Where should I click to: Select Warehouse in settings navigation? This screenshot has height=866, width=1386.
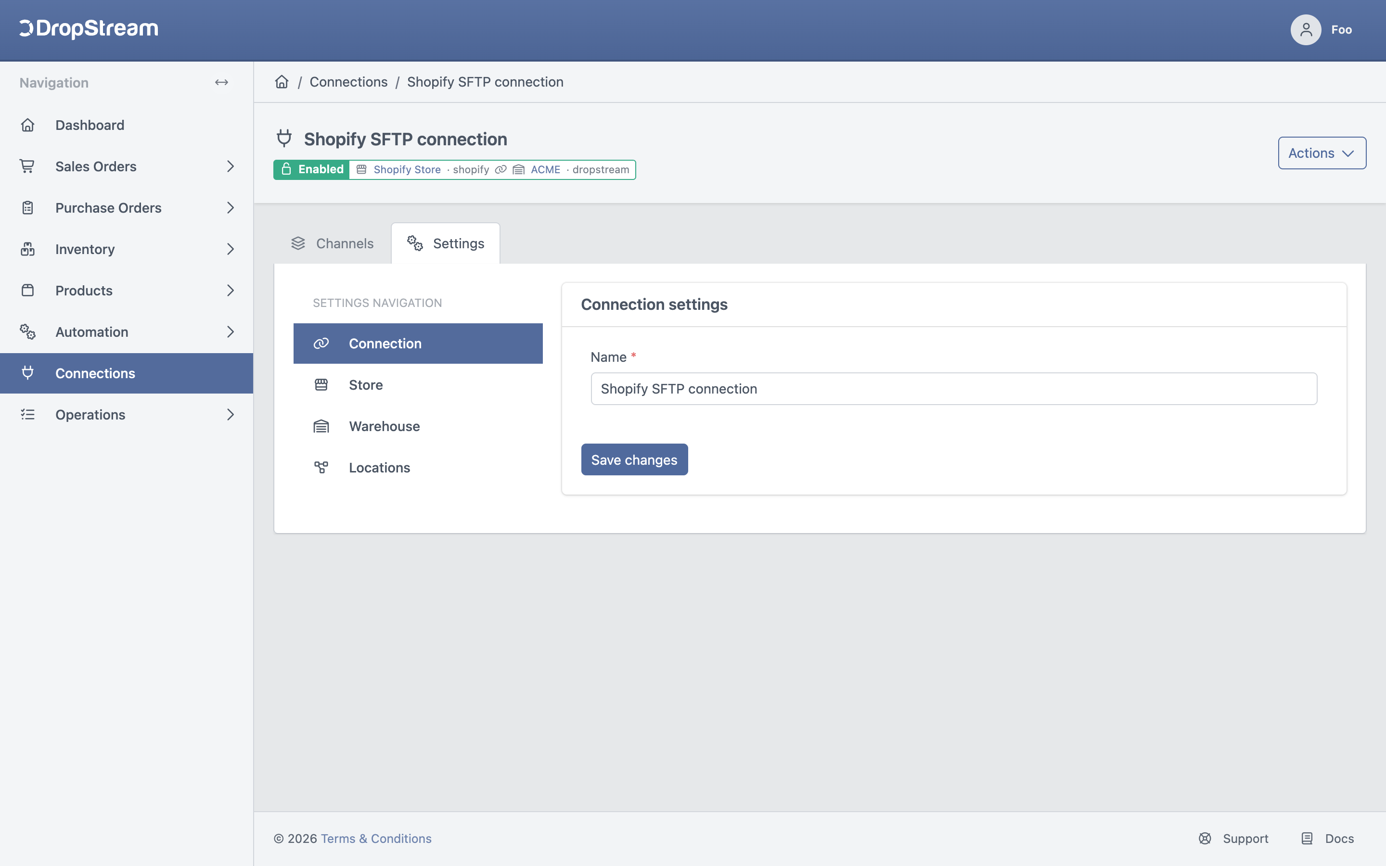point(418,426)
